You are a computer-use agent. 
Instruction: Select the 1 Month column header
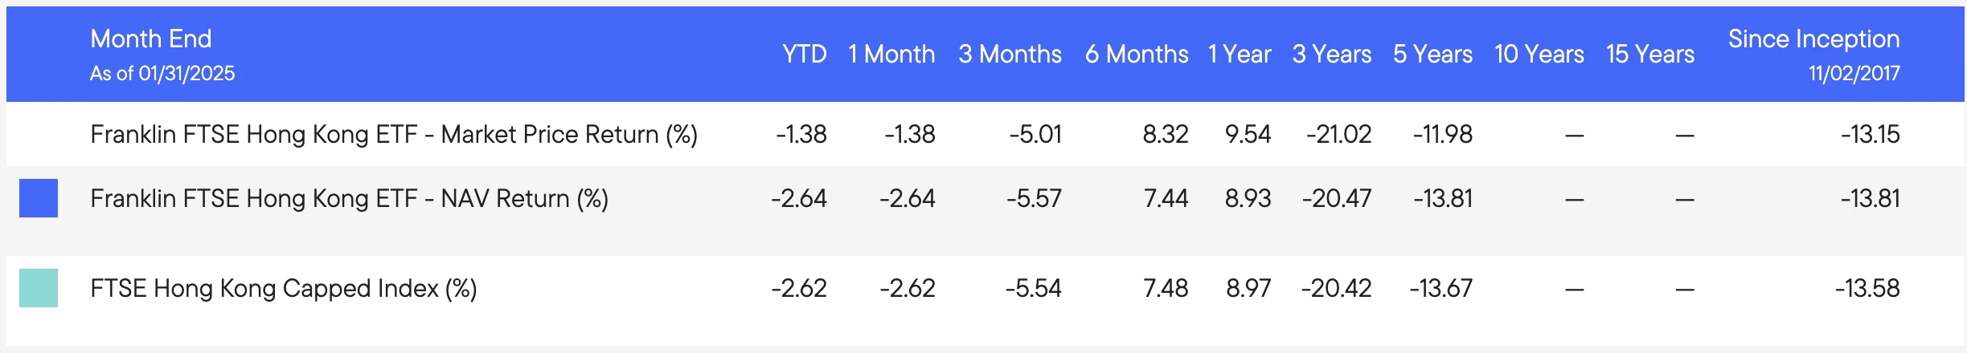click(x=891, y=54)
